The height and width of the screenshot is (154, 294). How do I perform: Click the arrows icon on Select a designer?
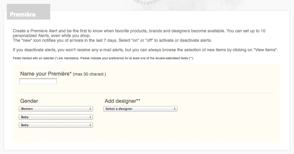[175, 109]
